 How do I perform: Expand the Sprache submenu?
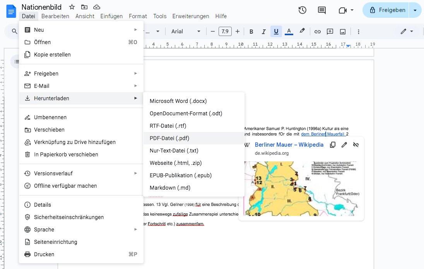click(x=81, y=230)
